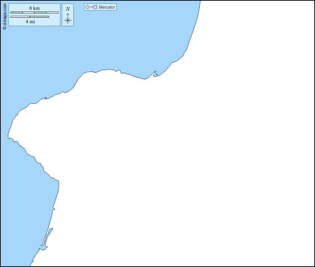Screen dimensions: 315x267
Task: Open the d-maps.com copyright link
Action: [x=4, y=15]
